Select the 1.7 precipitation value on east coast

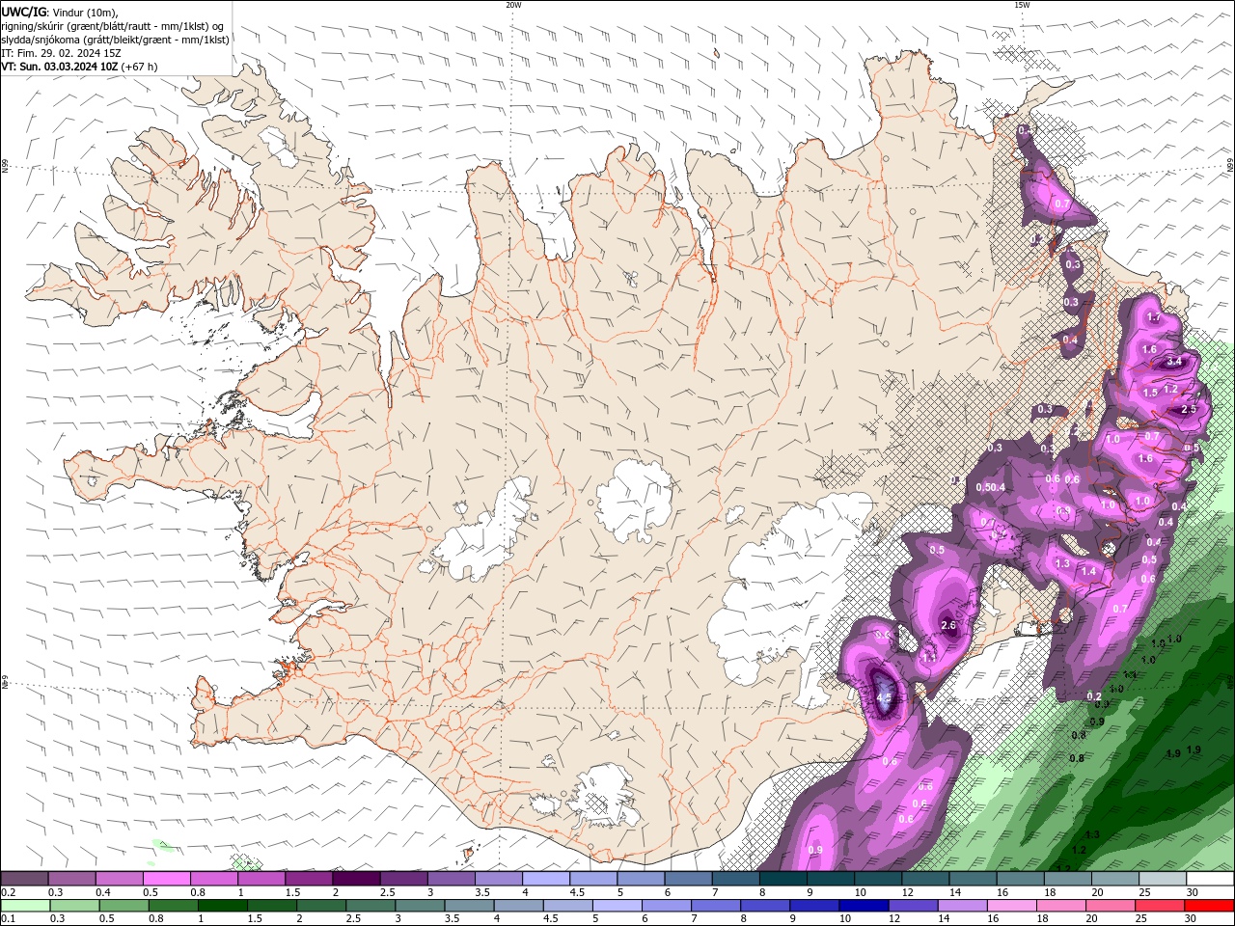[x=1153, y=317]
